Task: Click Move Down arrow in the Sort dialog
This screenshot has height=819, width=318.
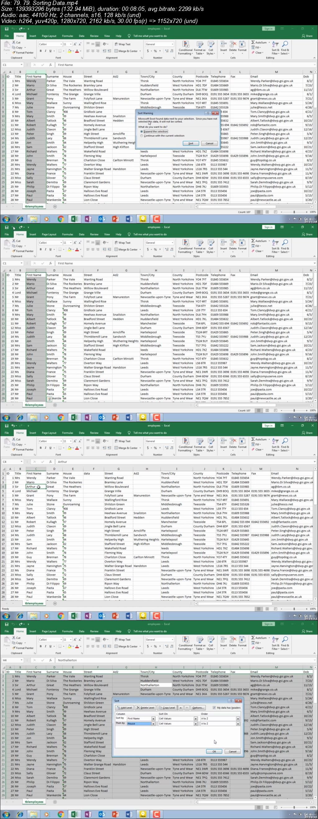Action: click(186, 708)
